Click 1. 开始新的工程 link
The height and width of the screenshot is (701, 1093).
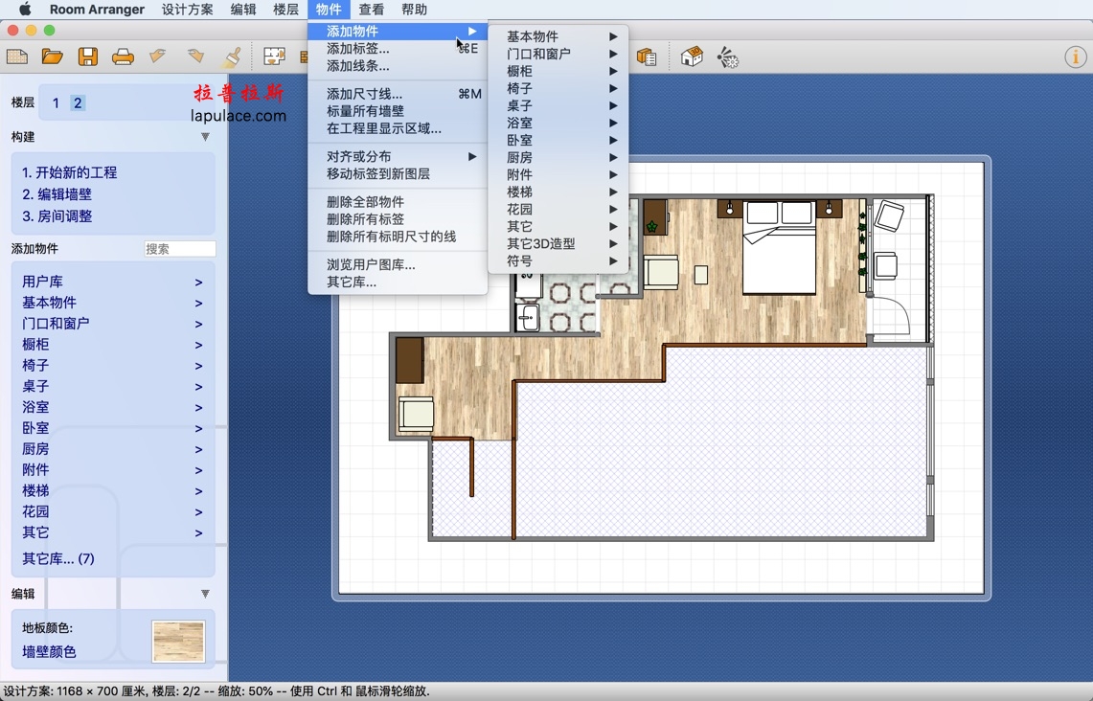click(x=70, y=172)
